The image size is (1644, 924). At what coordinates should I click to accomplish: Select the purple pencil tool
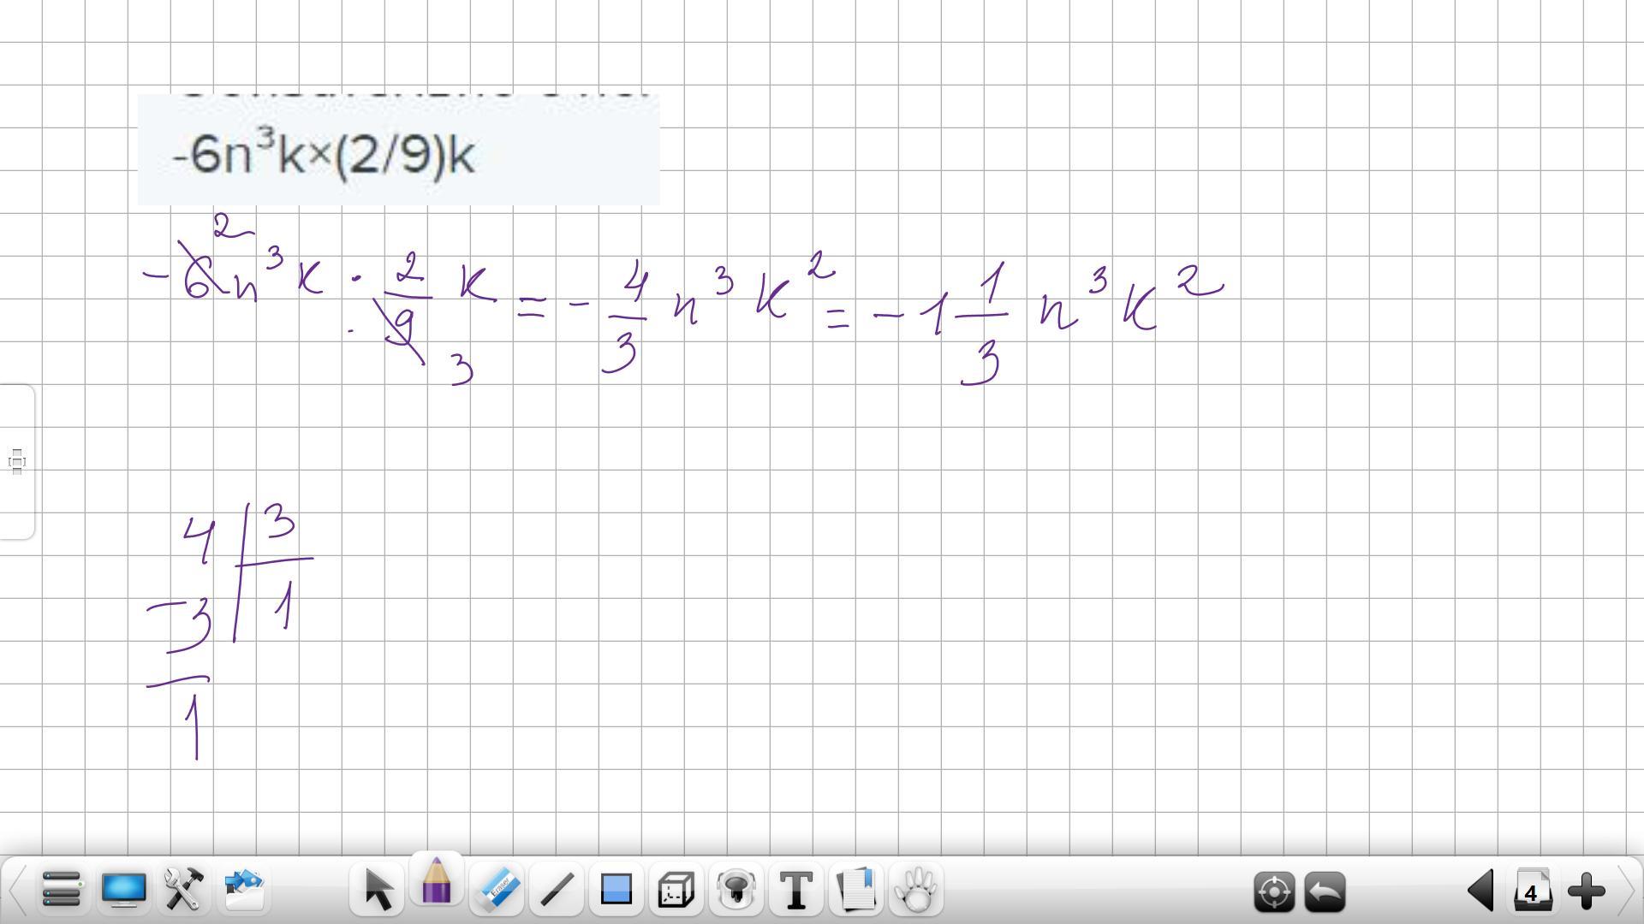click(x=437, y=883)
